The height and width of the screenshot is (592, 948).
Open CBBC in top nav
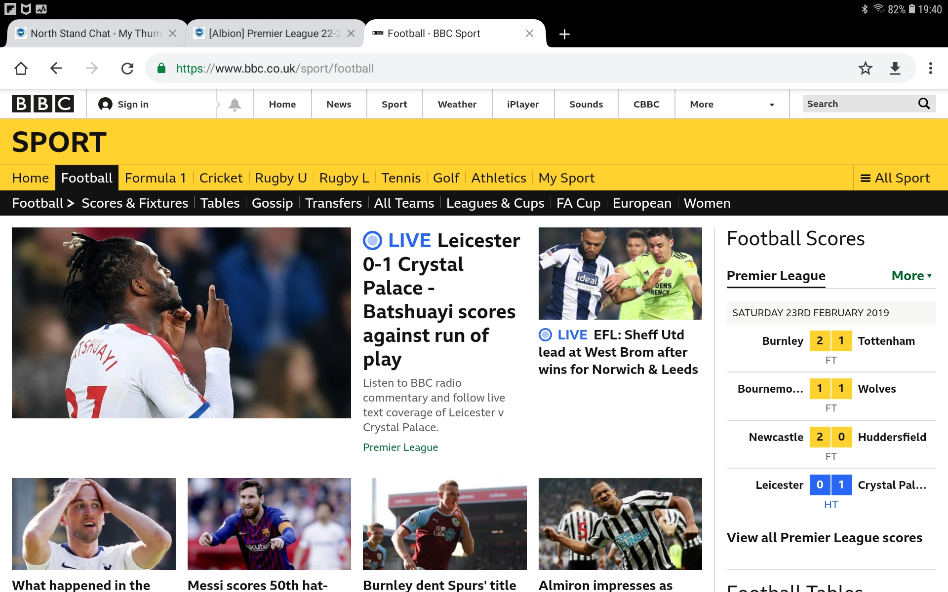[646, 104]
